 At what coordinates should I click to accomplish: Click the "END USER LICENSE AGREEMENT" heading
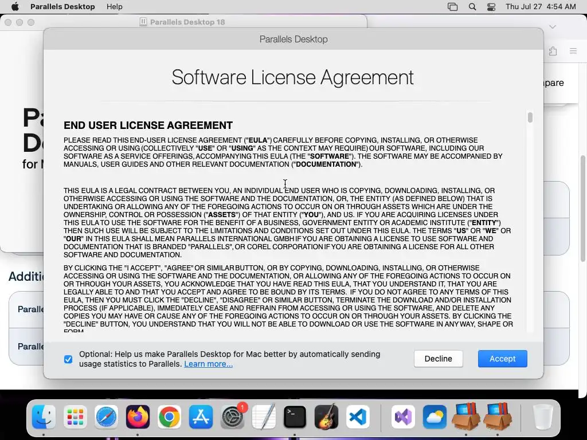coord(148,125)
